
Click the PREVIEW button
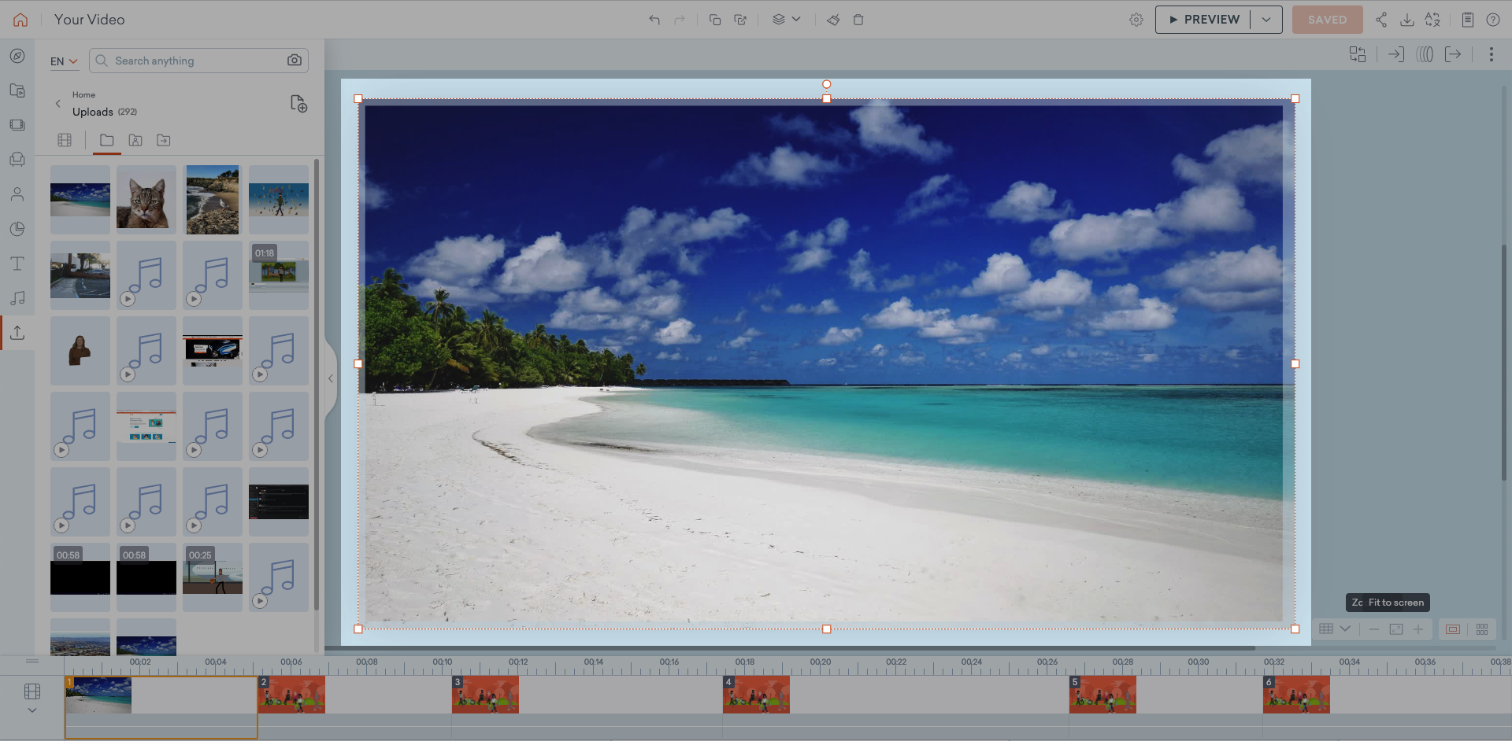1204,19
